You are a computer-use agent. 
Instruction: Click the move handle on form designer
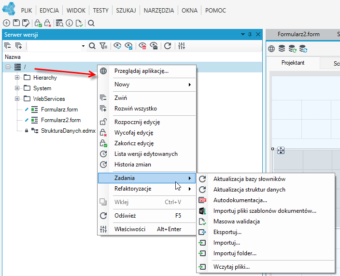pos(281,151)
